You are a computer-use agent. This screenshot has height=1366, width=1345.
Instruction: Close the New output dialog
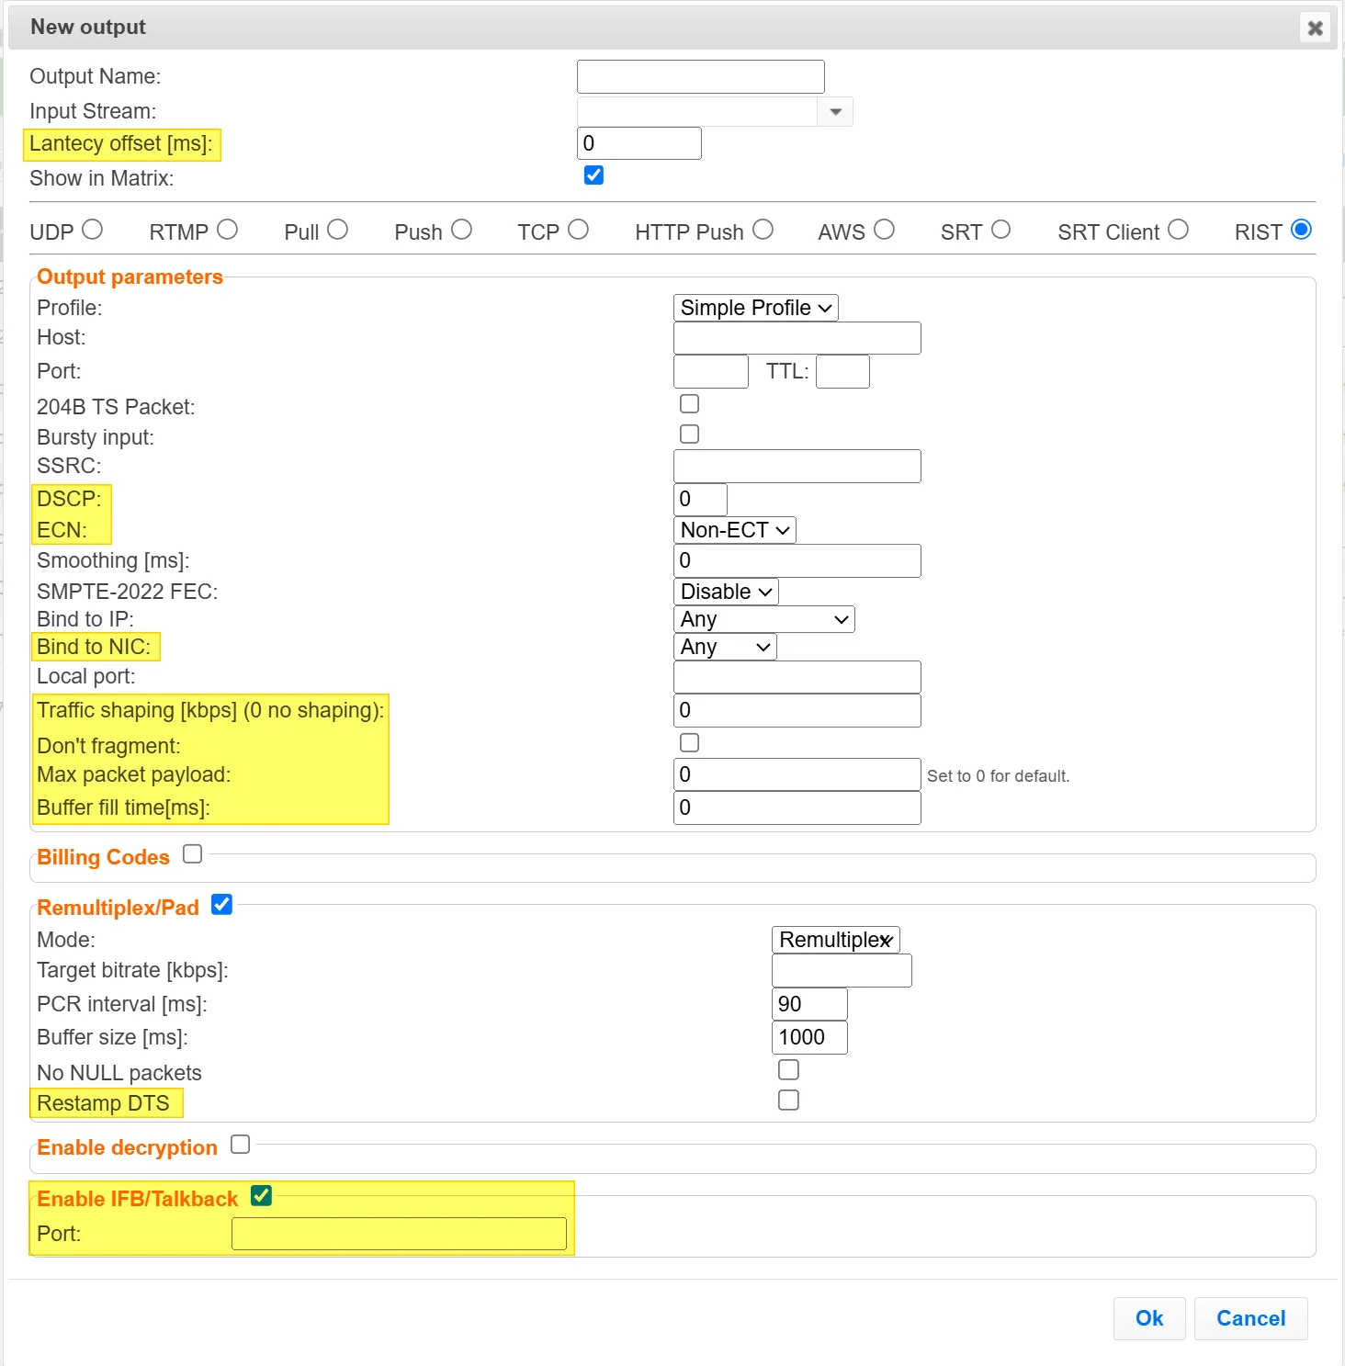coord(1315,28)
